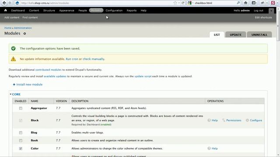The image size is (280, 157).
Task: Open the Dashboard menu
Action: pyautogui.click(x=18, y=10)
